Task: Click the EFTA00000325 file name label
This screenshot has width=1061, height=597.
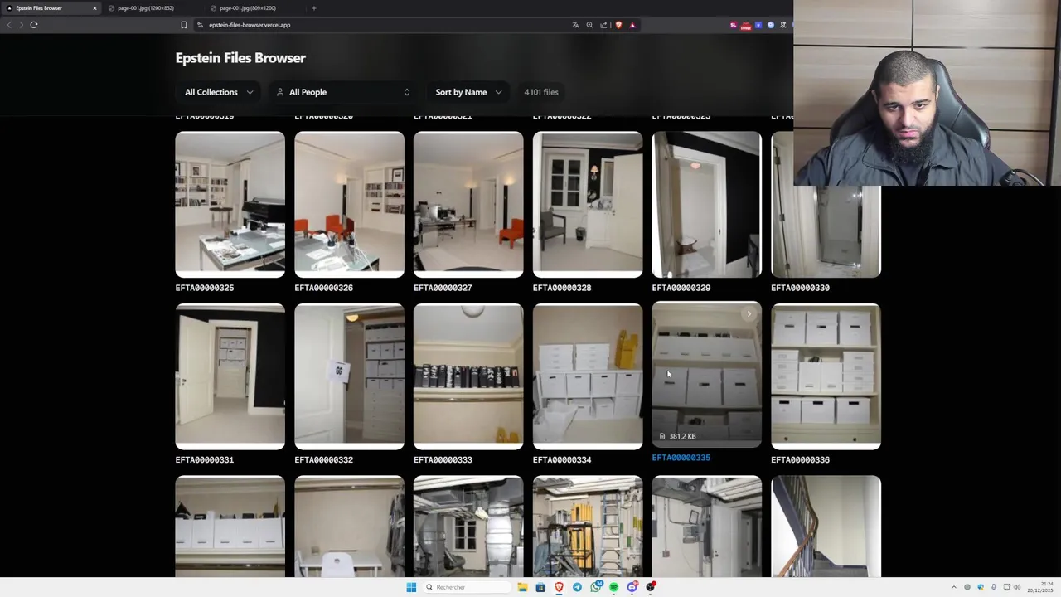Action: (205, 288)
